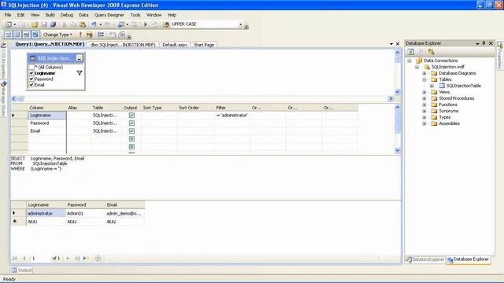Click the Save All toolbar icon
504x283 pixels.
pos(53,24)
